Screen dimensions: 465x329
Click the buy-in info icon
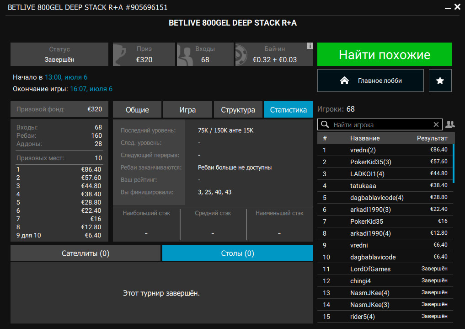[x=310, y=46]
